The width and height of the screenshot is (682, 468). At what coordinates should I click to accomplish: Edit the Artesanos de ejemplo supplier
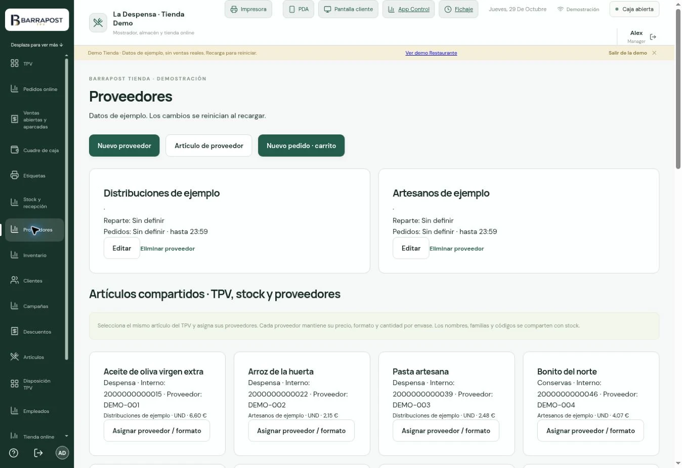pyautogui.click(x=411, y=248)
